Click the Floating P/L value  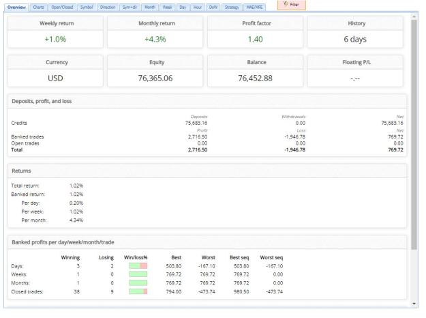355,79
